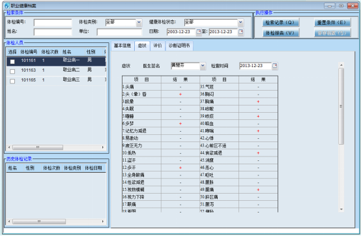The image size is (361, 236).
Task: Tick the checkbox for record 101163
Action: (12, 71)
